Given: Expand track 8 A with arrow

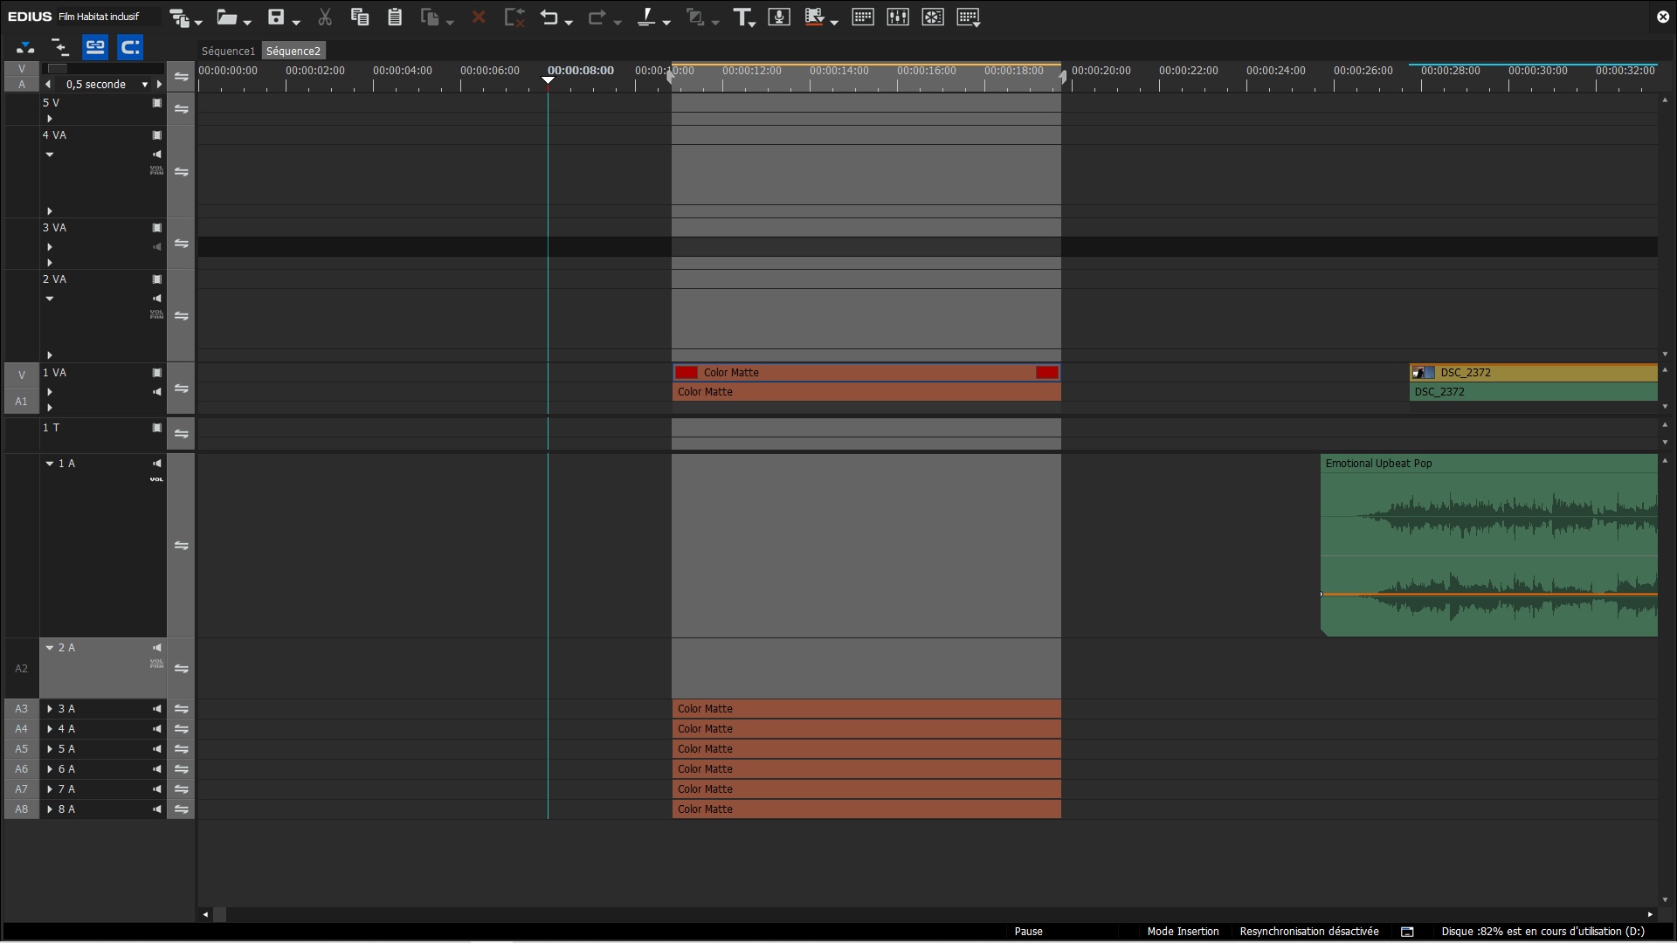Looking at the screenshot, I should click(x=50, y=809).
